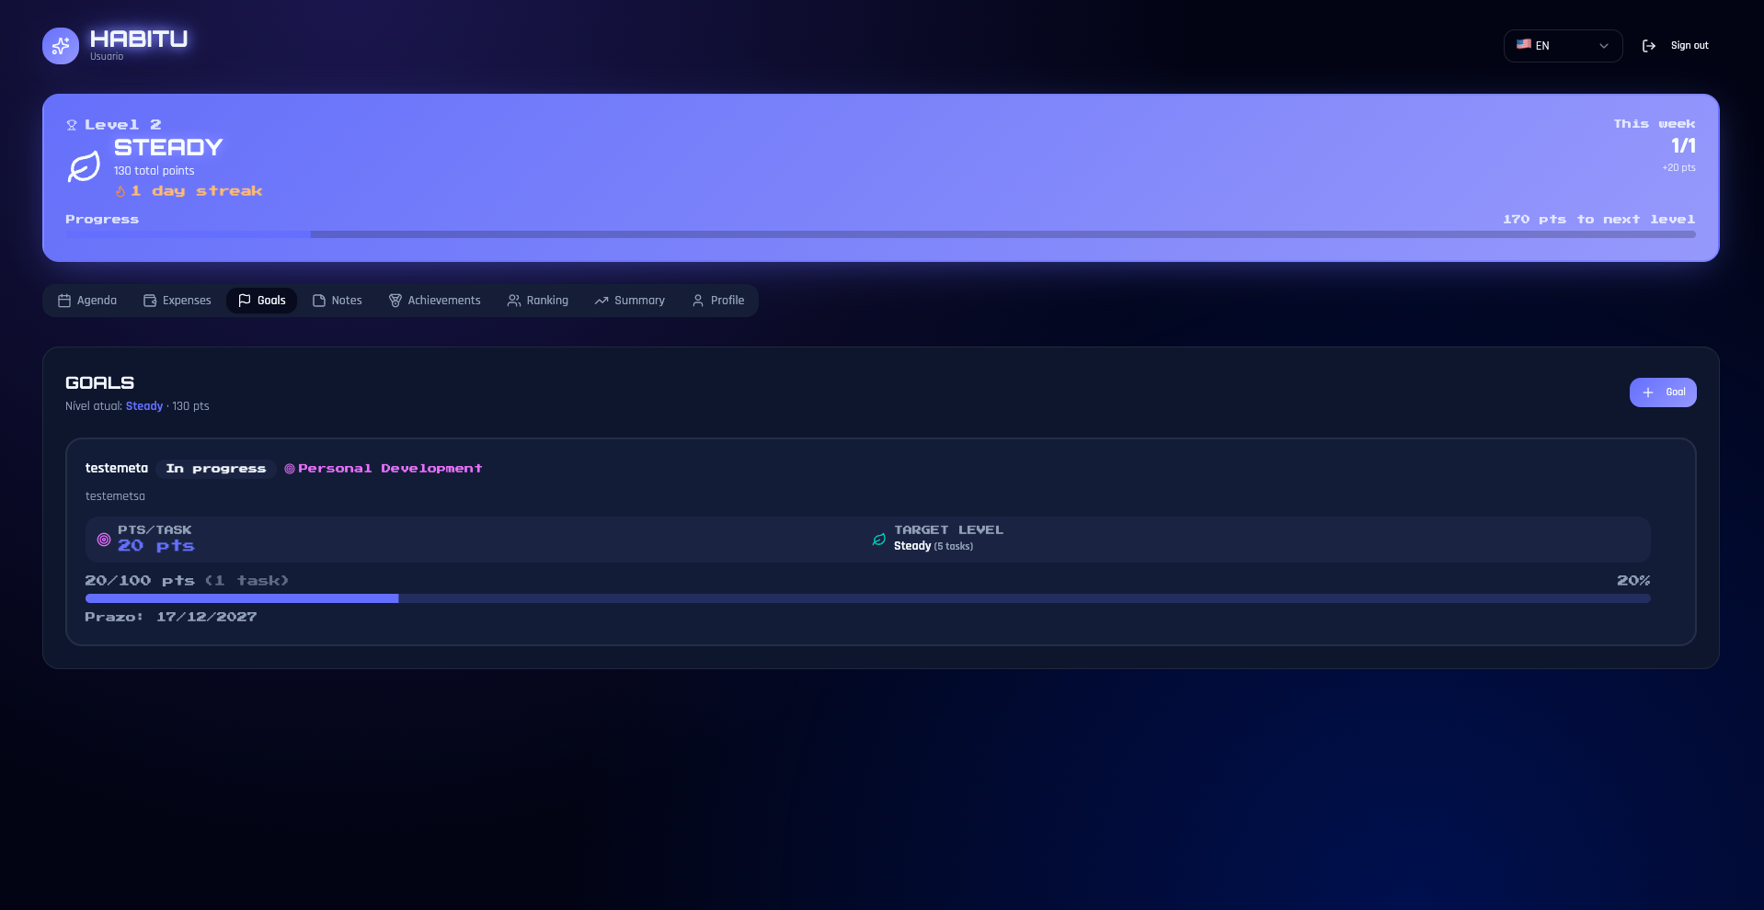Click the sign out arrow icon

[1649, 46]
